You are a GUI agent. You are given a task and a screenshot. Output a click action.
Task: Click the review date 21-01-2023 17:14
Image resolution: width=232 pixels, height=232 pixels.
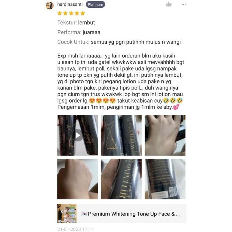[x=75, y=229]
